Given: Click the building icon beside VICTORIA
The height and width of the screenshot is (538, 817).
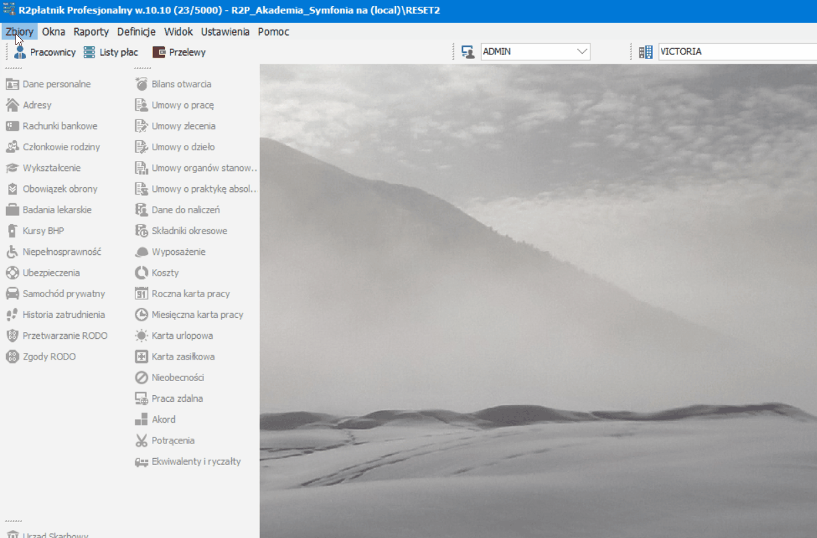Looking at the screenshot, I should [645, 52].
